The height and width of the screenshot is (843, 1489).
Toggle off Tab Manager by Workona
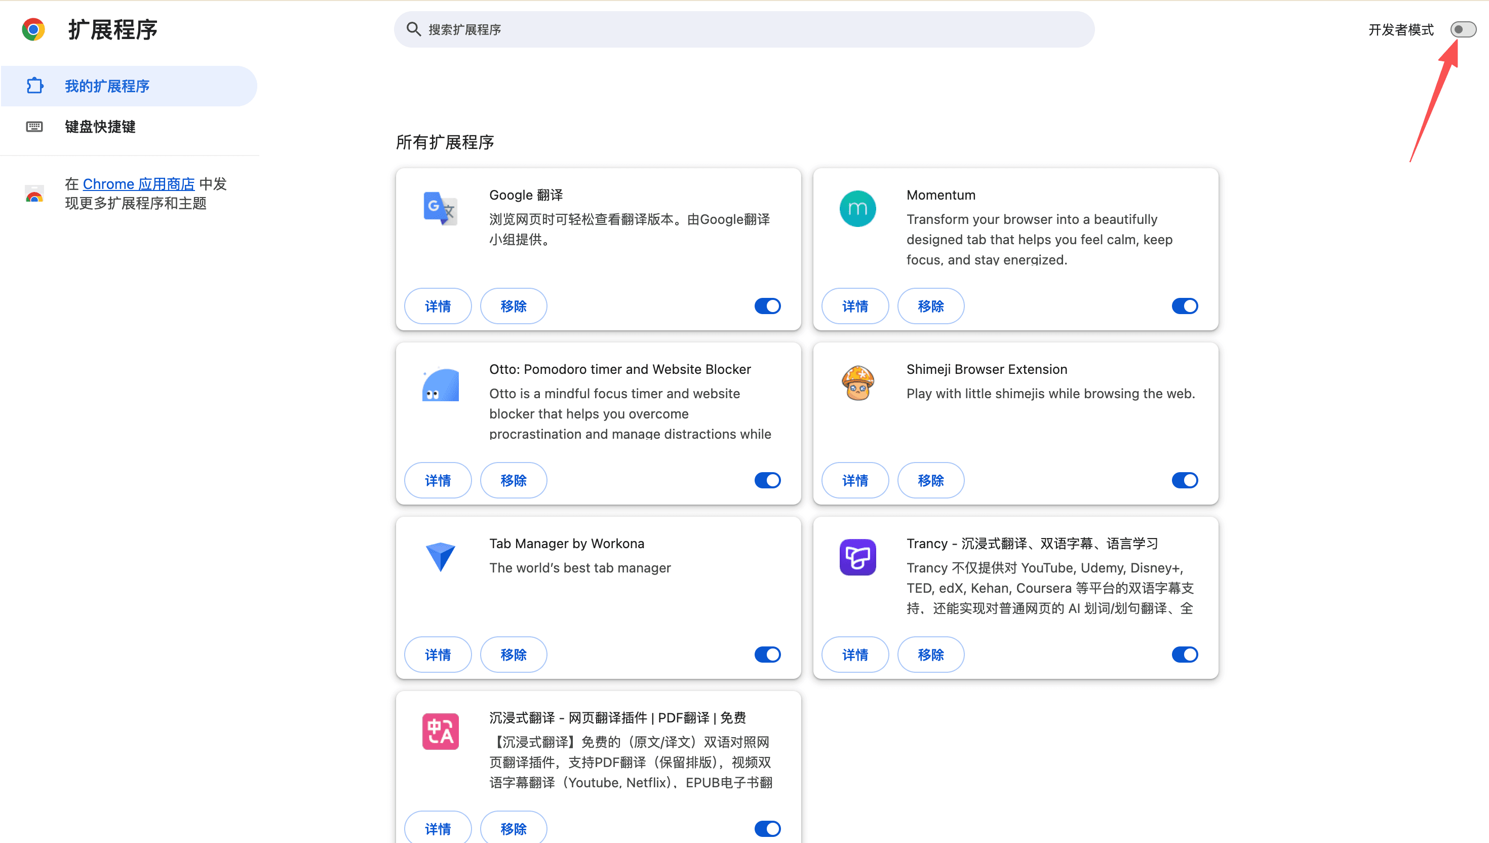[x=767, y=654]
